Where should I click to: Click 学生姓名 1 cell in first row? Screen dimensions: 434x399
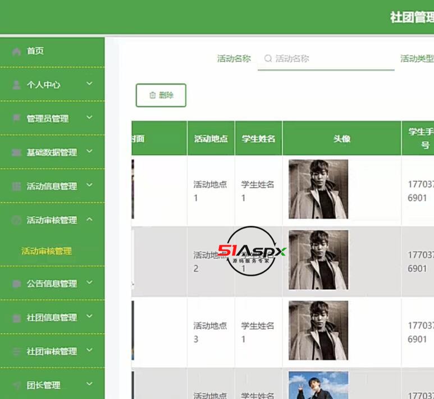click(x=258, y=191)
